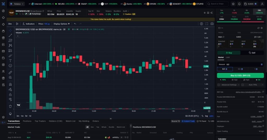Image resolution: width=267 pixels, height=140 pixels.
Task: Open notifications bell
Action: tap(239, 4)
